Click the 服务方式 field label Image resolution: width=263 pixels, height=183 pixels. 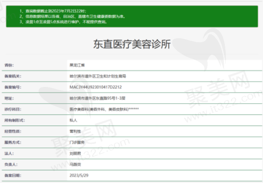click(x=13, y=142)
